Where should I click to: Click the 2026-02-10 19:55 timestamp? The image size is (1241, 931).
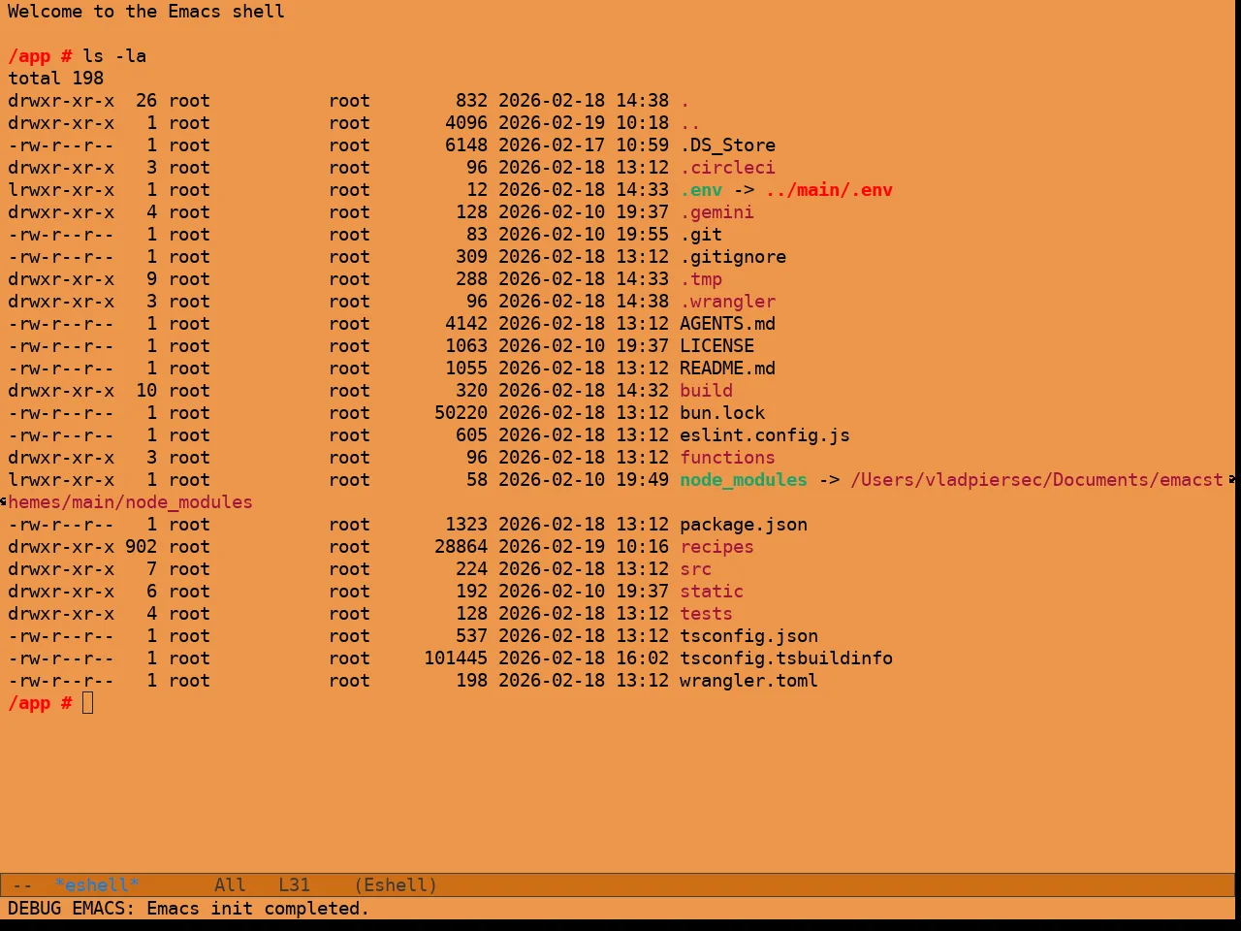pos(584,235)
